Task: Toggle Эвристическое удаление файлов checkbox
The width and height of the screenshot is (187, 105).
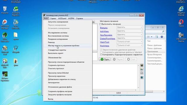Action: click(101, 50)
